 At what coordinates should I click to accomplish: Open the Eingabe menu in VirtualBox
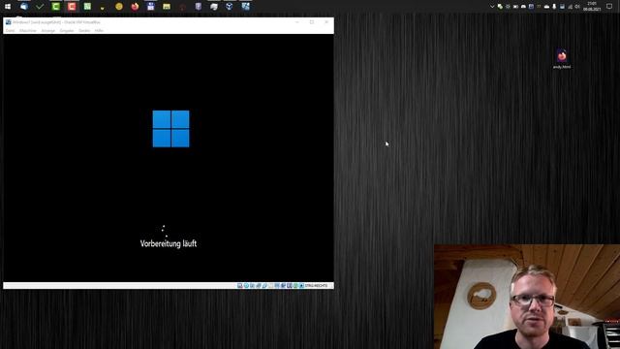point(67,30)
